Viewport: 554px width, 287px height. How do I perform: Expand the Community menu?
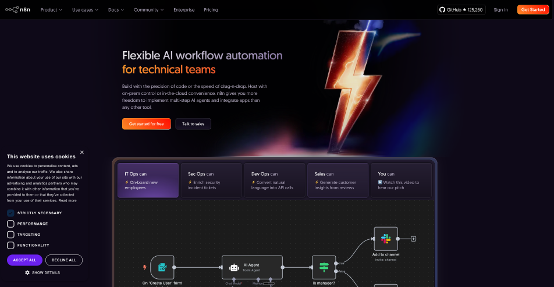[x=148, y=10]
